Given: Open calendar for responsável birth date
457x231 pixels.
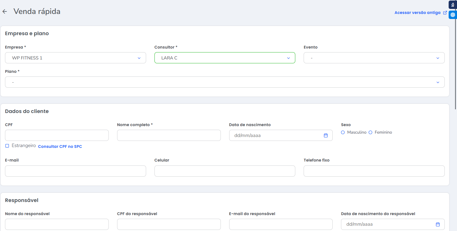Looking at the screenshot, I should click(438, 224).
